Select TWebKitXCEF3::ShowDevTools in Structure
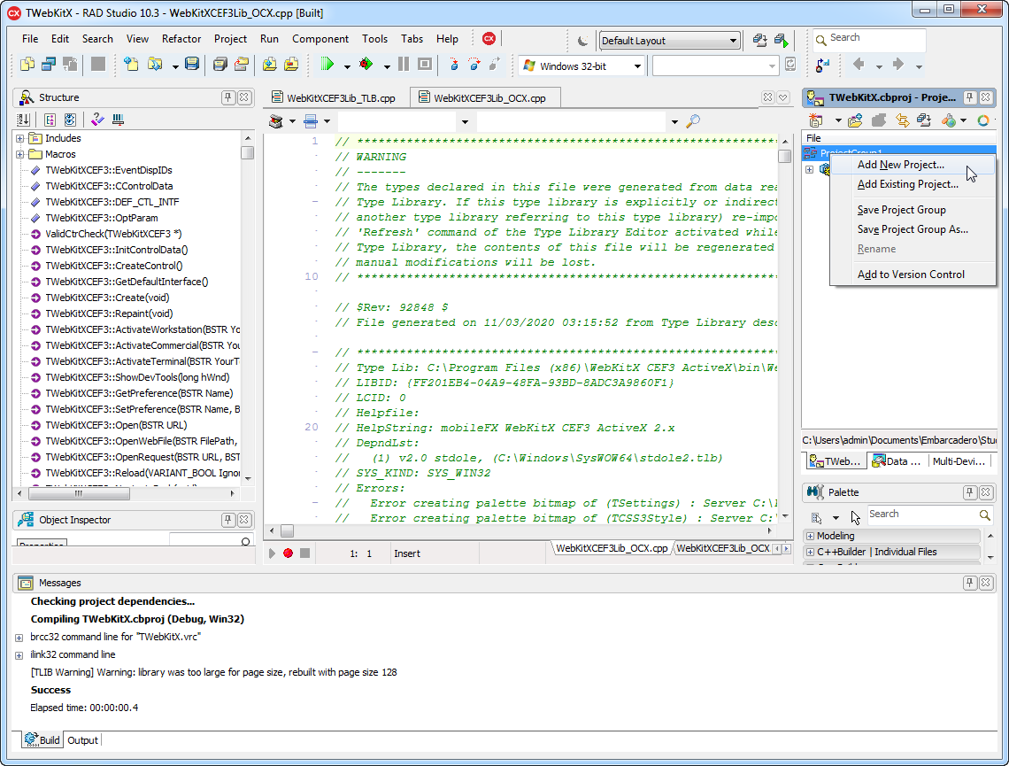The height and width of the screenshot is (766, 1009). pyautogui.click(x=137, y=377)
